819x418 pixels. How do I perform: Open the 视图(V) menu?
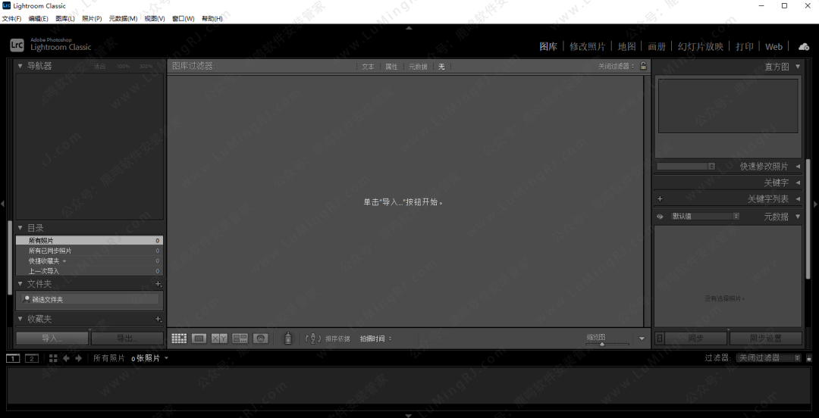[x=155, y=18]
